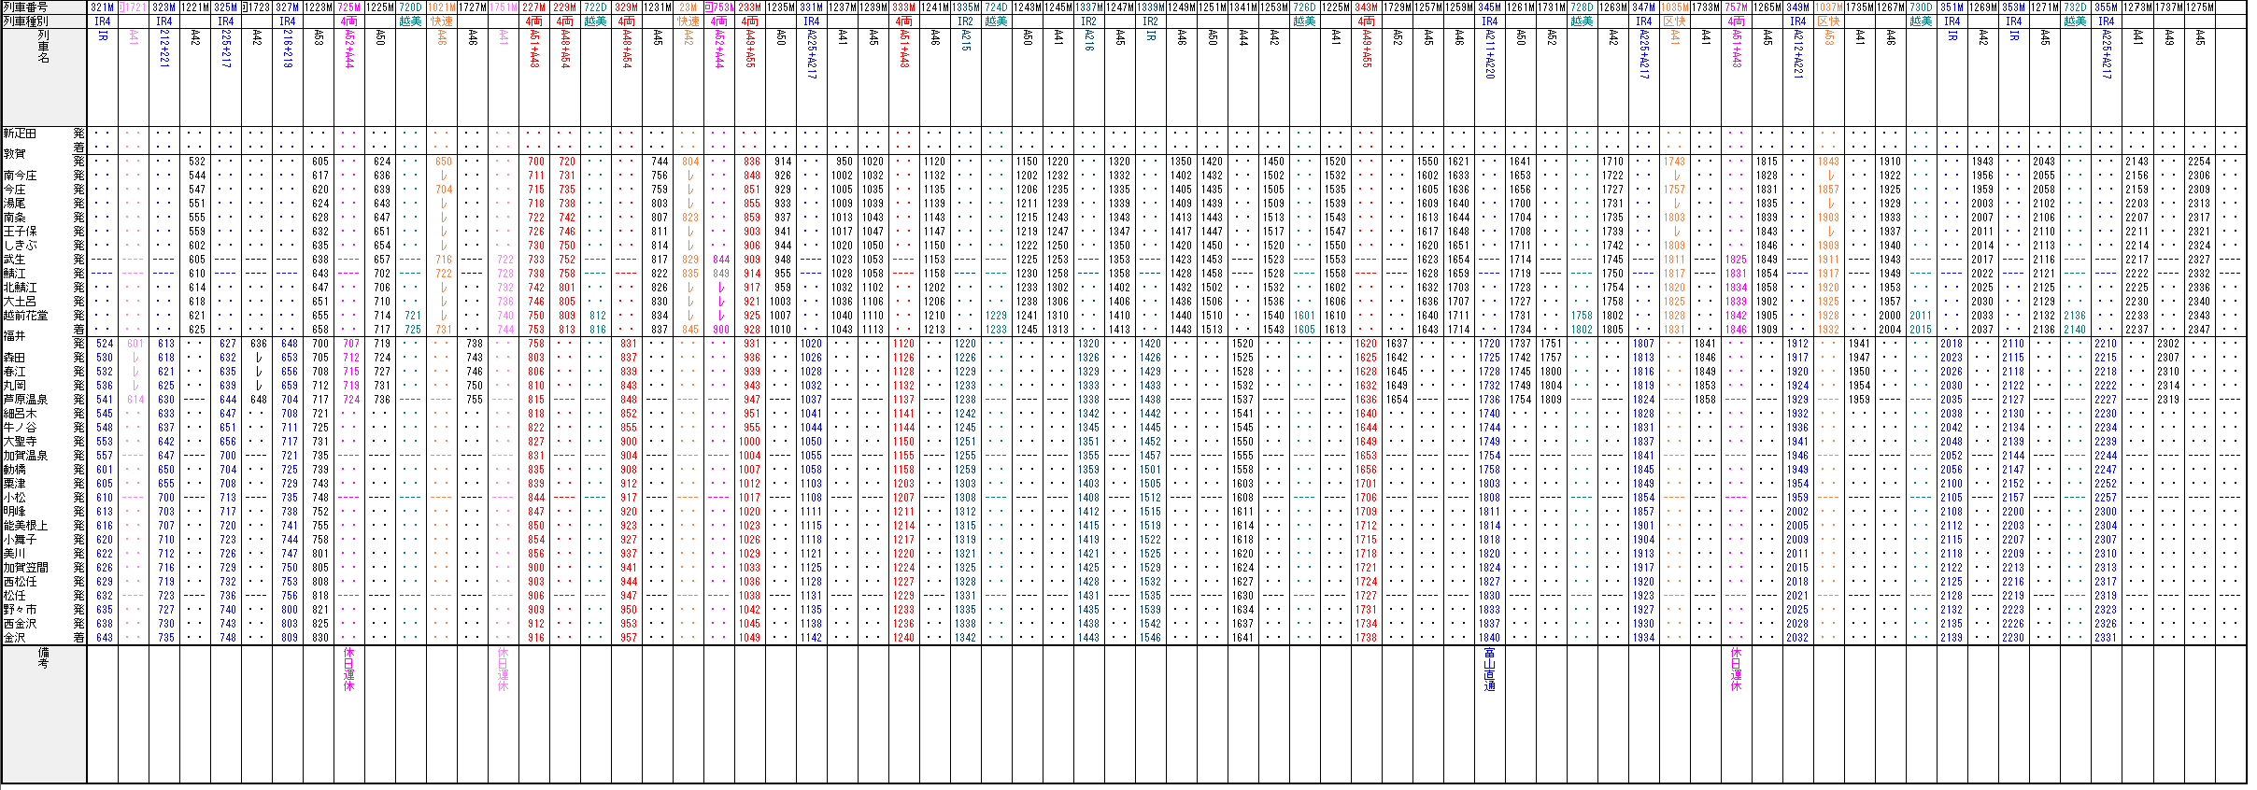
Task: Click the 1275M train number header
Action: click(x=2199, y=7)
